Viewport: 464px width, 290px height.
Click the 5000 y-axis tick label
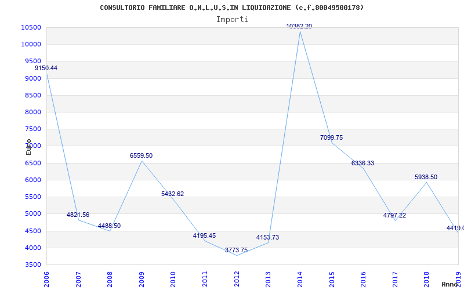point(32,213)
